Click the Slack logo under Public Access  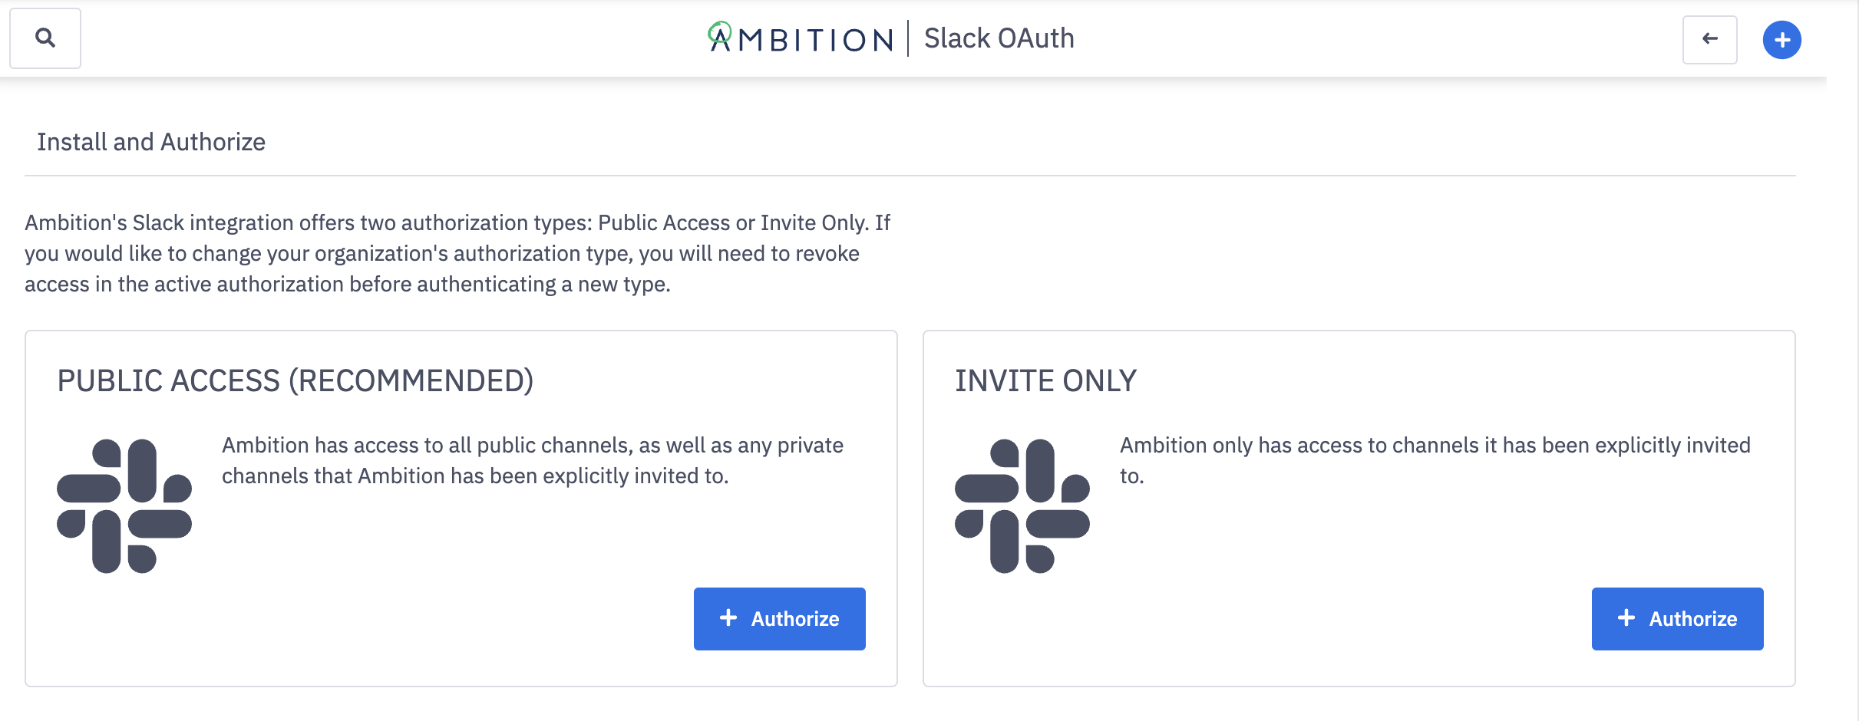(124, 506)
